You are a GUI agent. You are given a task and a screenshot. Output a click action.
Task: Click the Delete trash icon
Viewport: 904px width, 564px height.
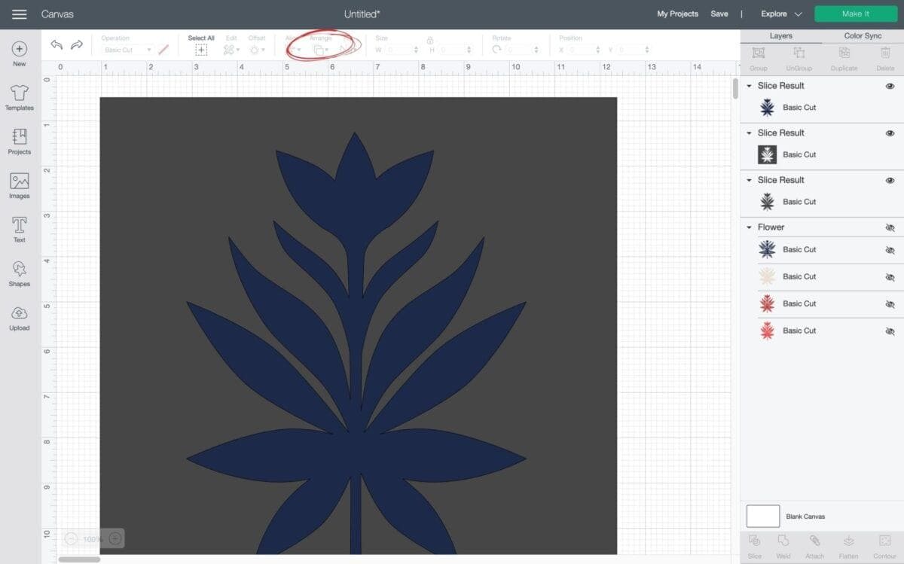(886, 53)
